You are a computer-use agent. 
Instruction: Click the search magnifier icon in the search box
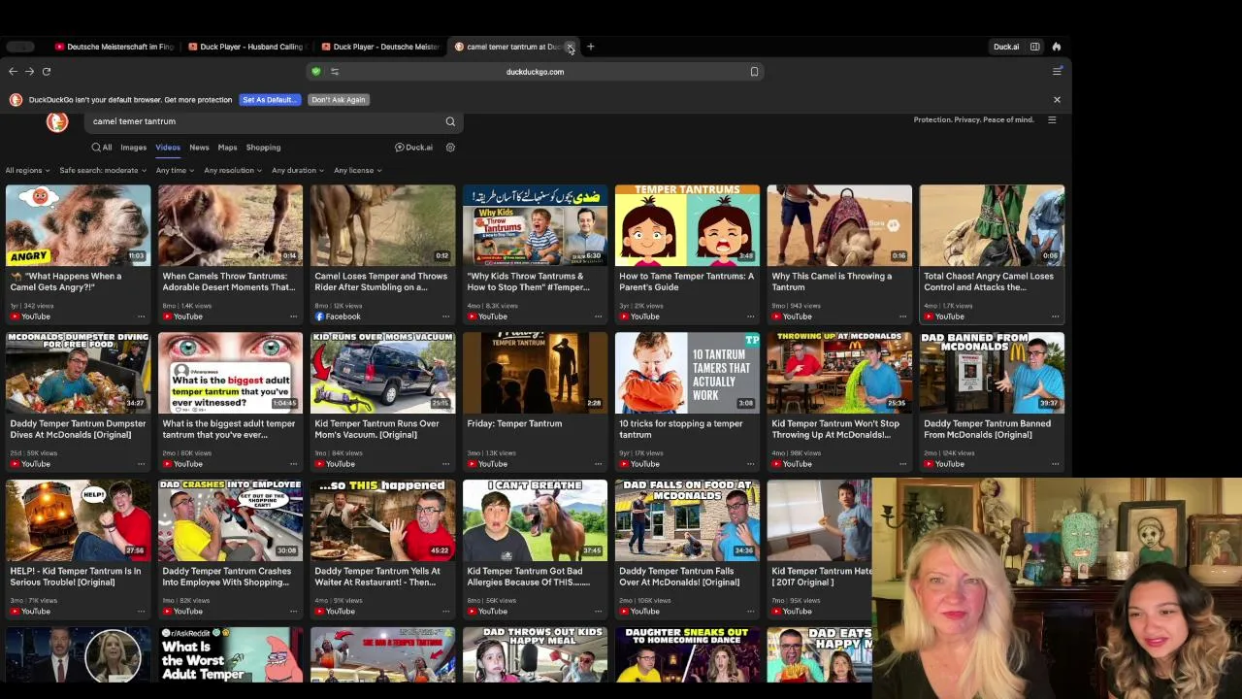pos(450,121)
